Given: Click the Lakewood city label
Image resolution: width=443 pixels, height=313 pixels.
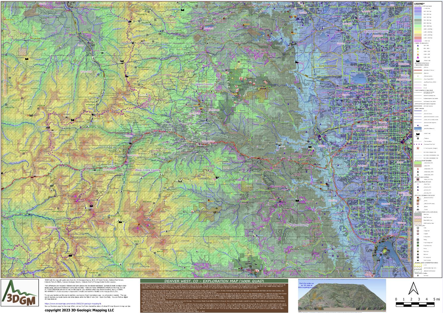Looking at the screenshot, I should point(363,166).
